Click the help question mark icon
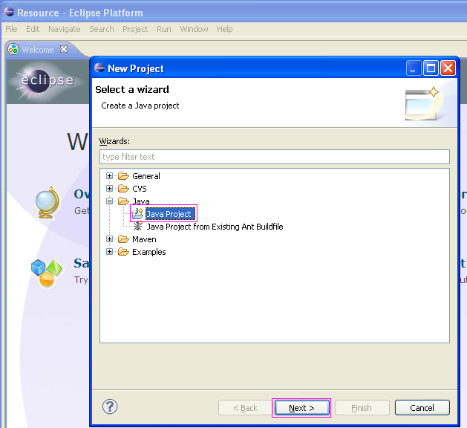 pos(110,407)
